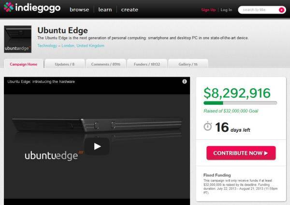
Task: Click the Sign Up link
Action: [208, 10]
